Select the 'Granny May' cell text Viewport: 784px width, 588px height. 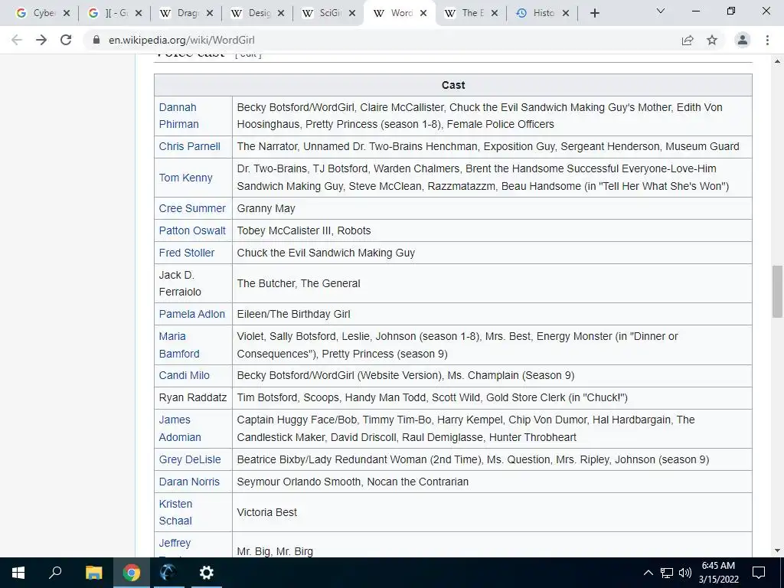click(x=266, y=208)
